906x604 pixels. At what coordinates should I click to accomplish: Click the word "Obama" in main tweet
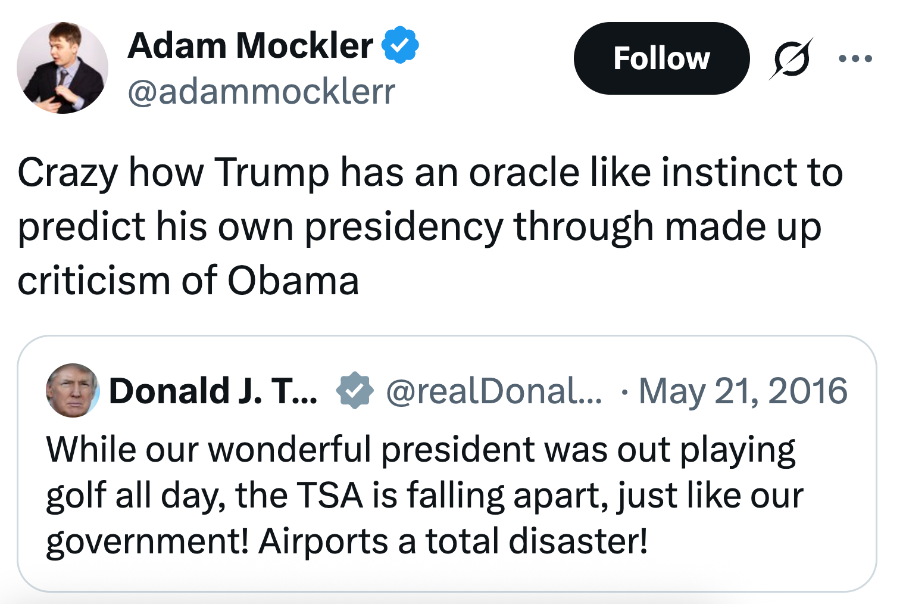coord(293,280)
